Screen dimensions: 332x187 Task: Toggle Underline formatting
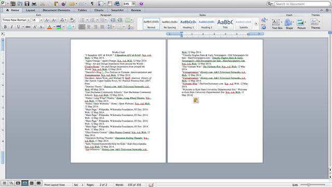19,27
